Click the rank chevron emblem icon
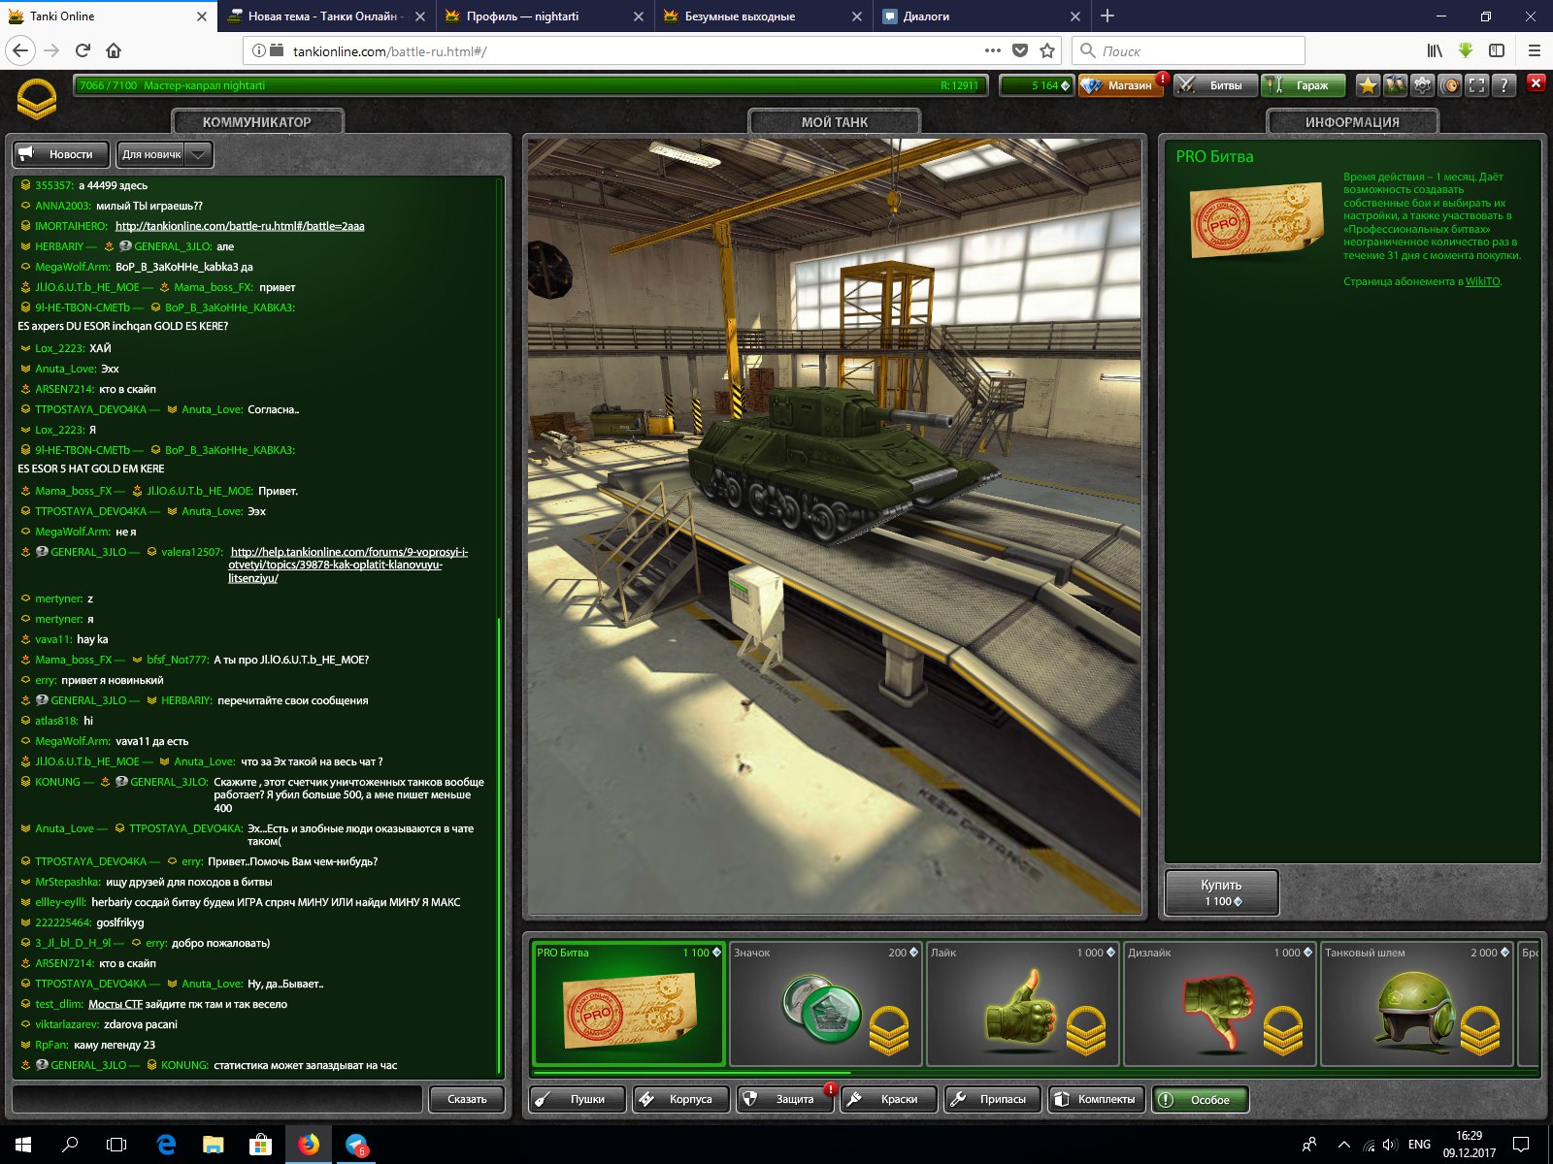The width and height of the screenshot is (1553, 1164). pos(37,99)
